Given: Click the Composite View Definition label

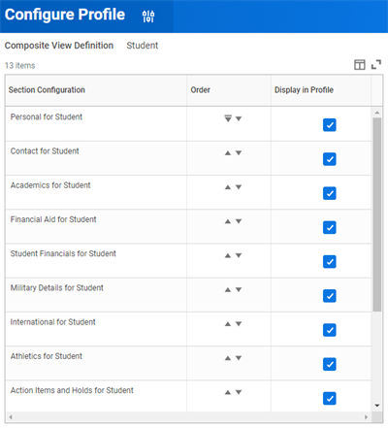Looking at the screenshot, I should 59,46.
